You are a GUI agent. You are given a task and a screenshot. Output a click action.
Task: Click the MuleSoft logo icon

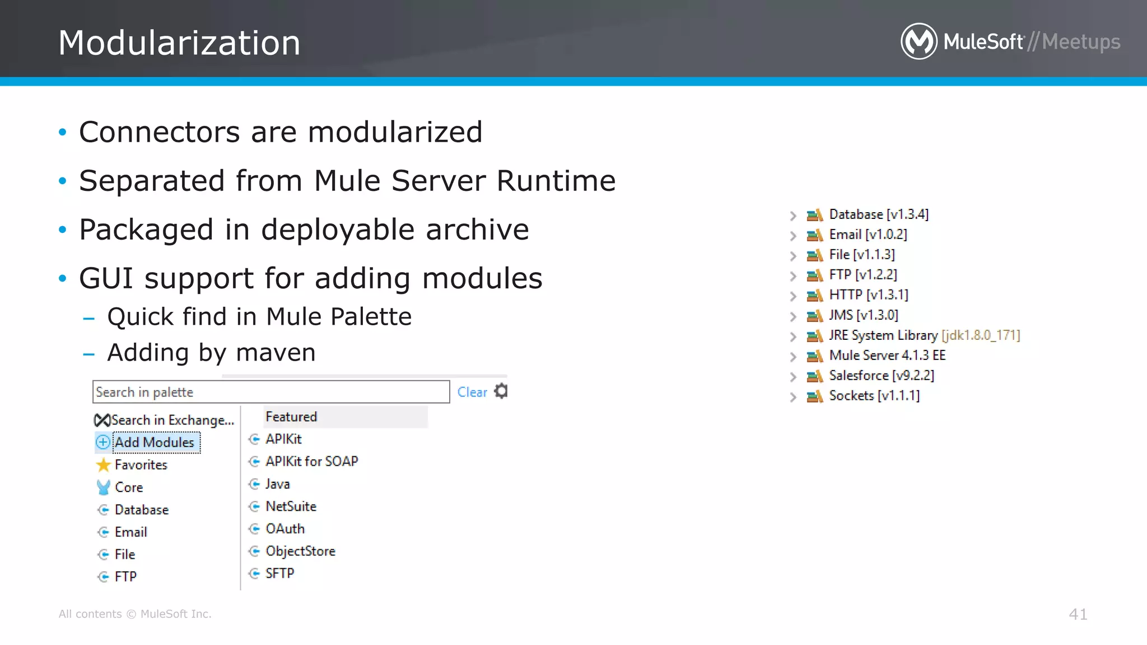[x=918, y=41]
